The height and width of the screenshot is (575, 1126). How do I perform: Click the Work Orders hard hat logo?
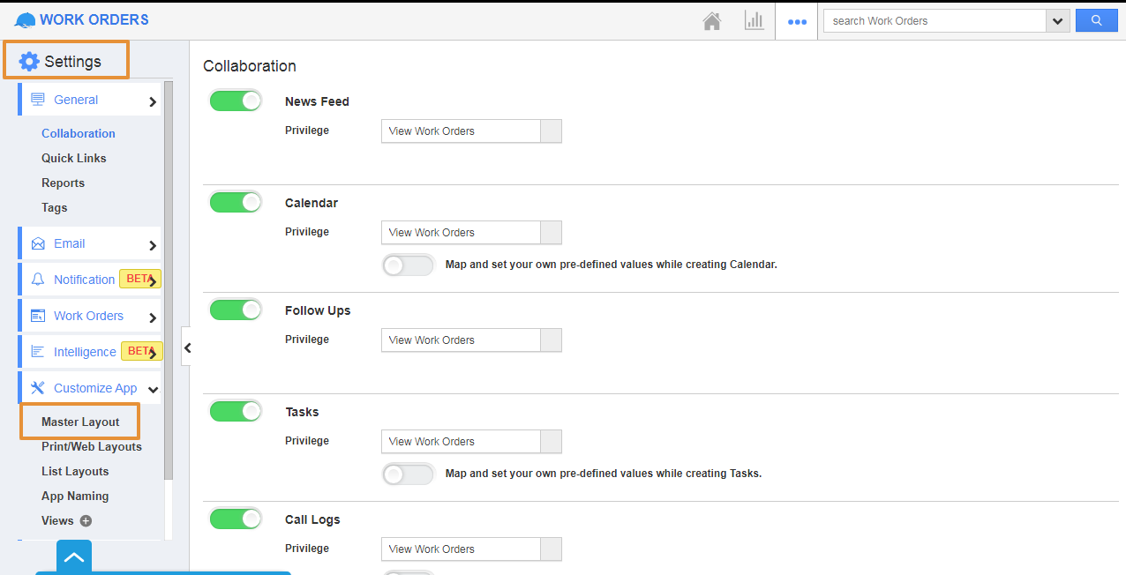26,20
